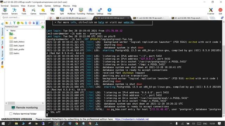Click the SFTP download arrow icon
Image resolution: width=225 pixels, height=126 pixels.
point(11,23)
